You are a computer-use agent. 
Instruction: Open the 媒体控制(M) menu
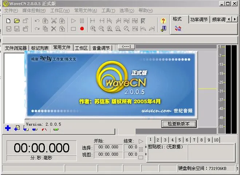pyautogui.click(x=34, y=11)
